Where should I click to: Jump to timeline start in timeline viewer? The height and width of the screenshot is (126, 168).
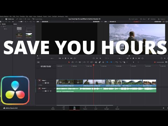(127, 58)
